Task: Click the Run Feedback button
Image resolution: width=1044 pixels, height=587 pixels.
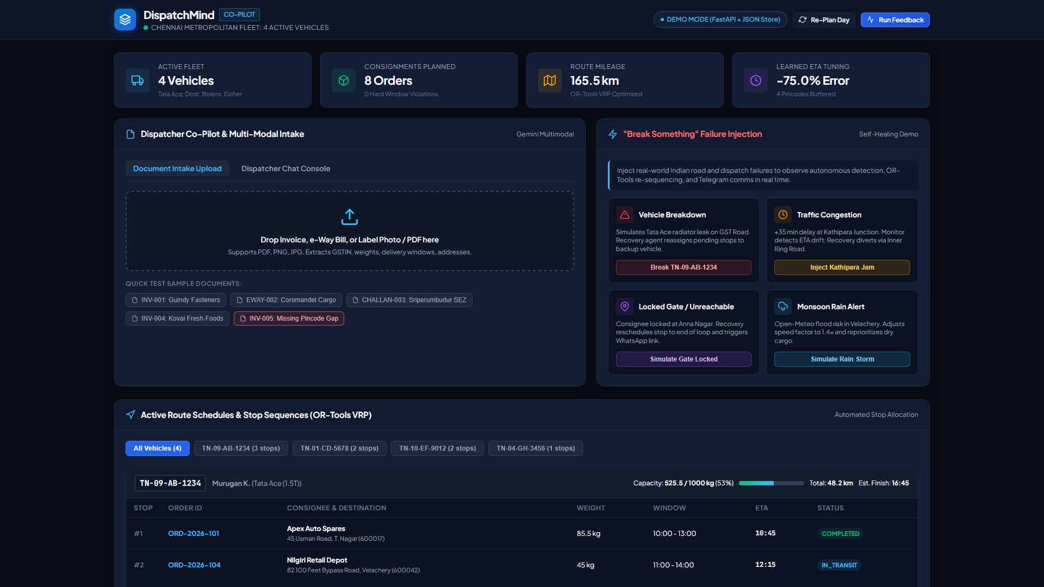Action: click(x=895, y=20)
